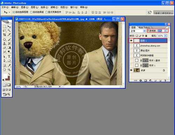Select the Slice tool
175x135 pixels.
pyautogui.click(x=9, y=35)
